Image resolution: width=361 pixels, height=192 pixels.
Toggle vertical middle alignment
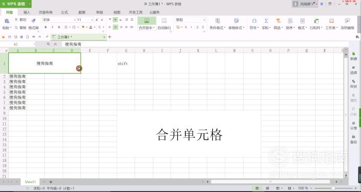[115, 20]
